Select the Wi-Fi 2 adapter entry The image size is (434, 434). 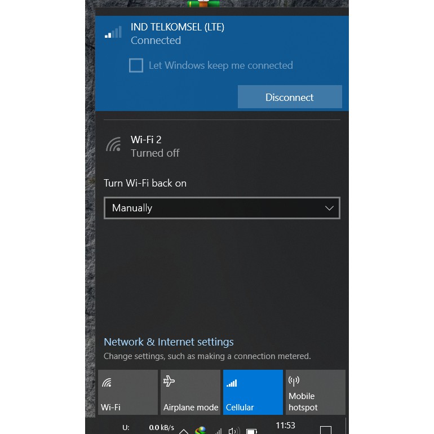pyautogui.click(x=222, y=146)
